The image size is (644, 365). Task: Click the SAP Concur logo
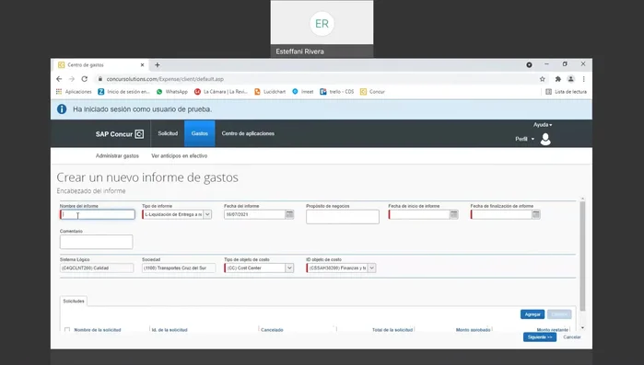(x=120, y=134)
